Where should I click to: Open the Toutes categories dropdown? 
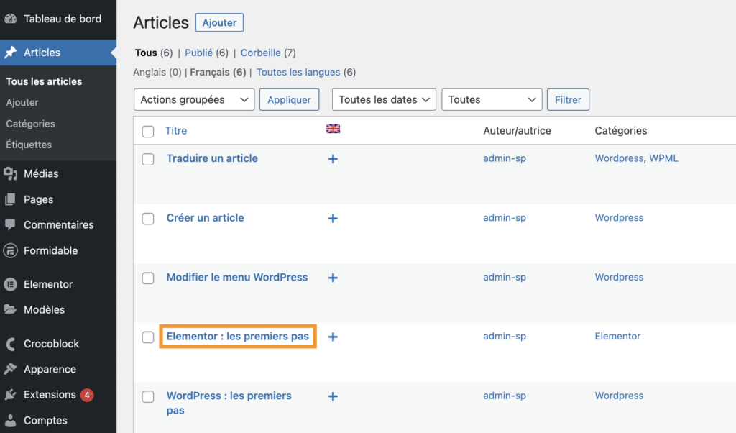(492, 100)
